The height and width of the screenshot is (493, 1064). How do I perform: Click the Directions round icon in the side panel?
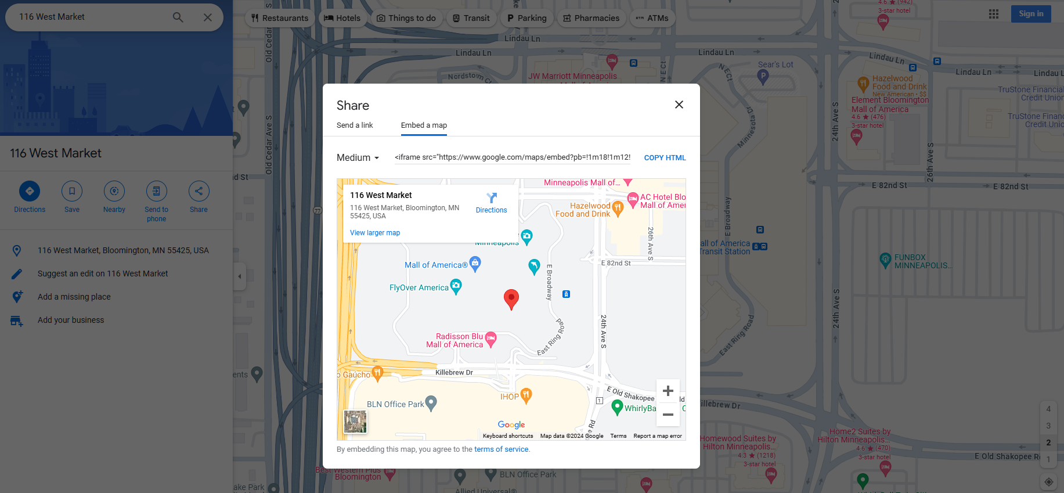[30, 191]
